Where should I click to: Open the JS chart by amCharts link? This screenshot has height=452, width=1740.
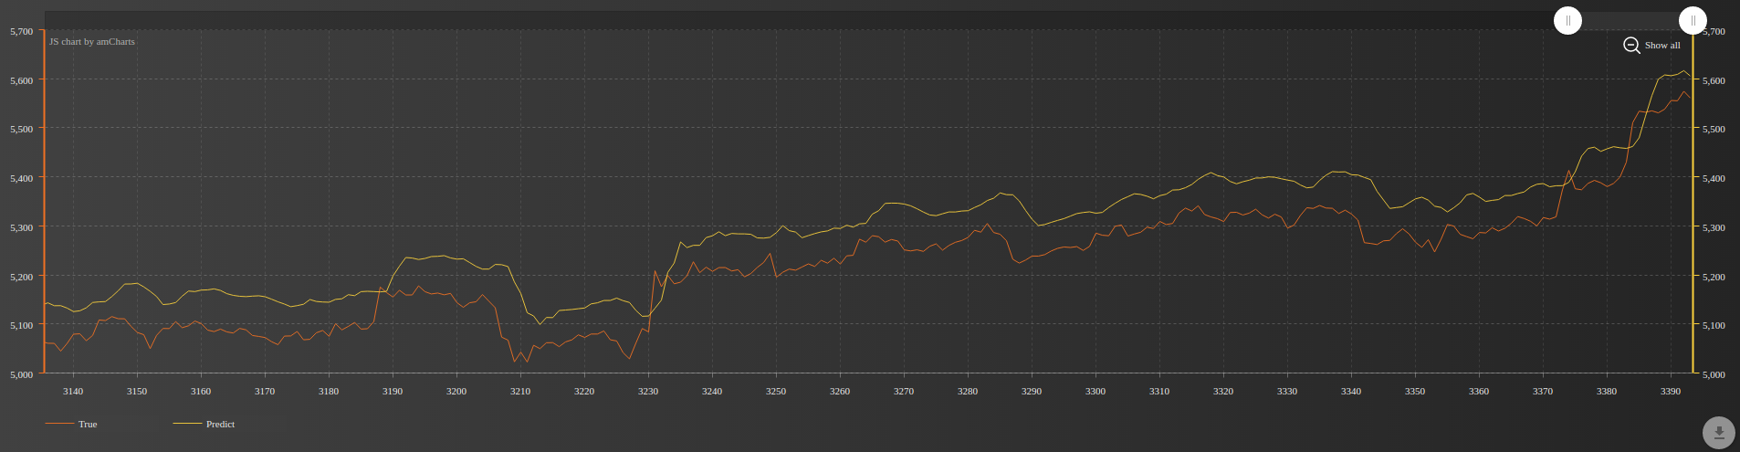(x=92, y=42)
